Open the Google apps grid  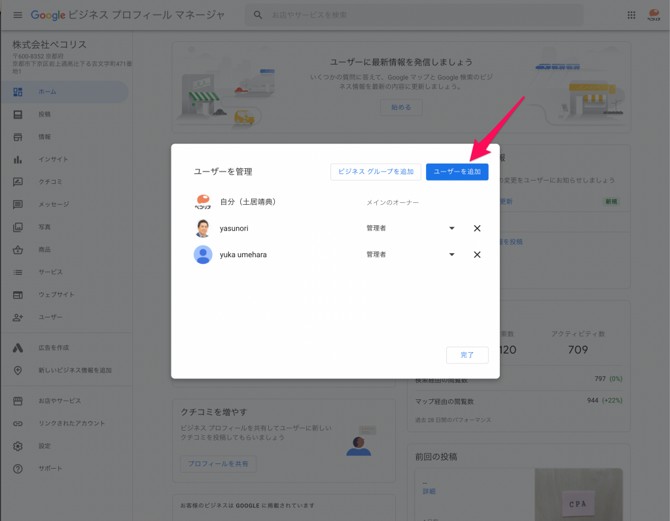631,15
